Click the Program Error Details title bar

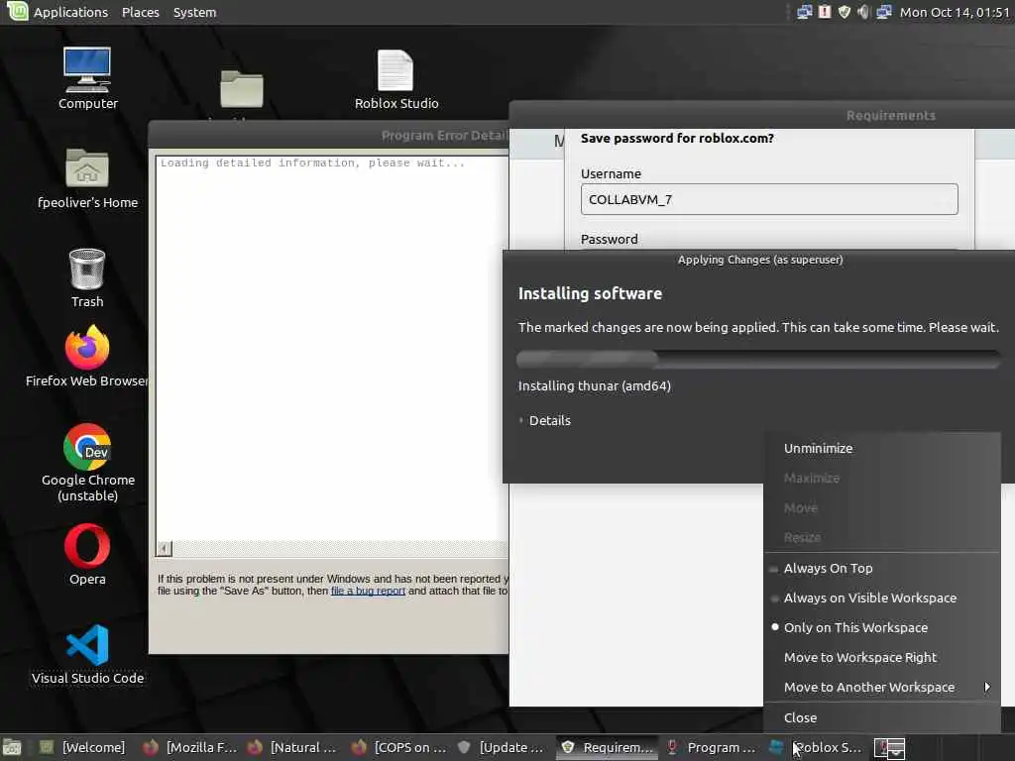pyautogui.click(x=329, y=135)
